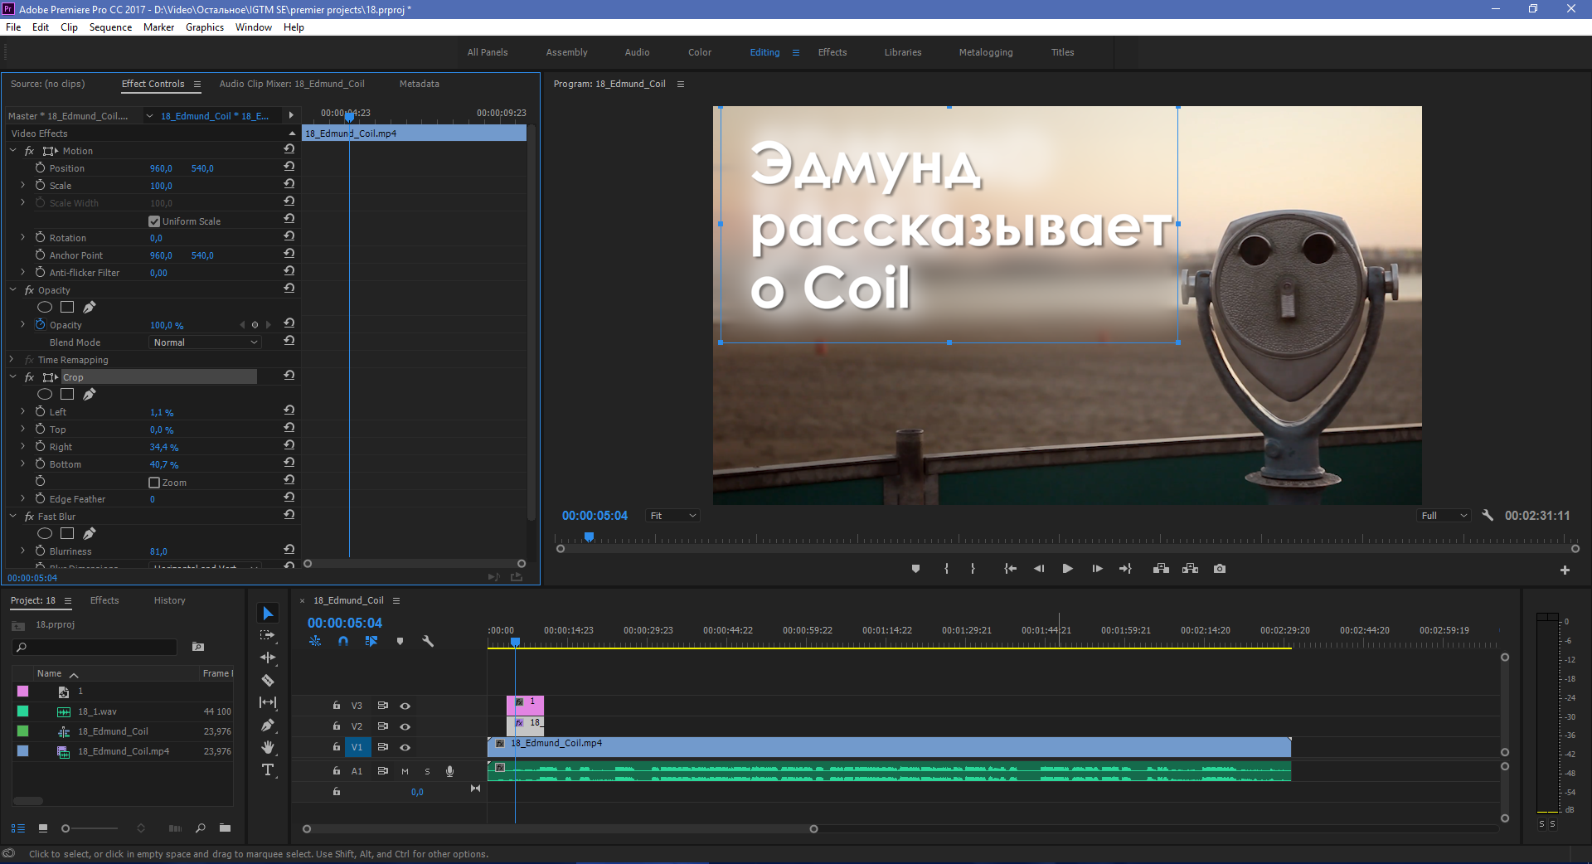1592x864 pixels.
Task: Toggle V2 track output eye
Action: click(x=405, y=727)
